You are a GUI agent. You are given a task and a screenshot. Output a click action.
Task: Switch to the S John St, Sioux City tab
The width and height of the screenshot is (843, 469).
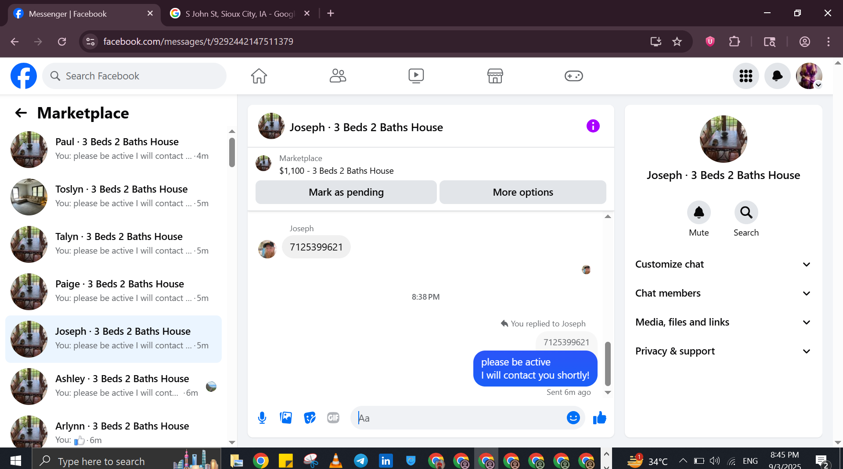pyautogui.click(x=239, y=14)
